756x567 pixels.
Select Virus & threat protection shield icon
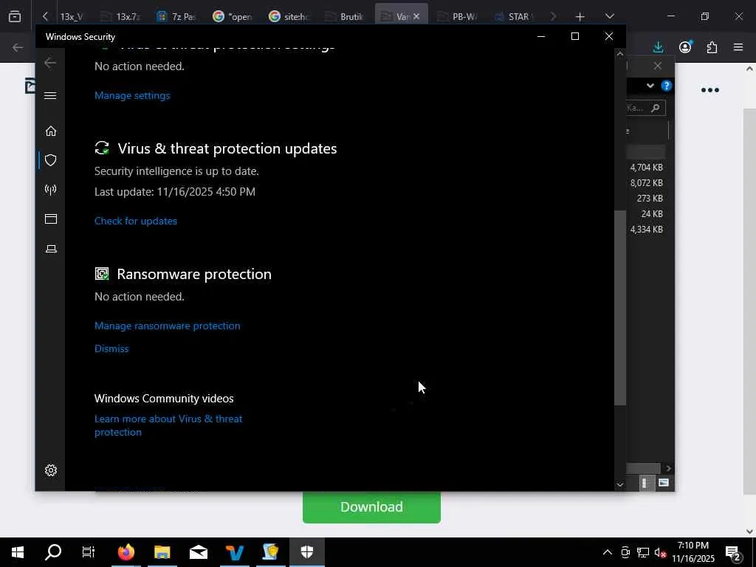51,160
